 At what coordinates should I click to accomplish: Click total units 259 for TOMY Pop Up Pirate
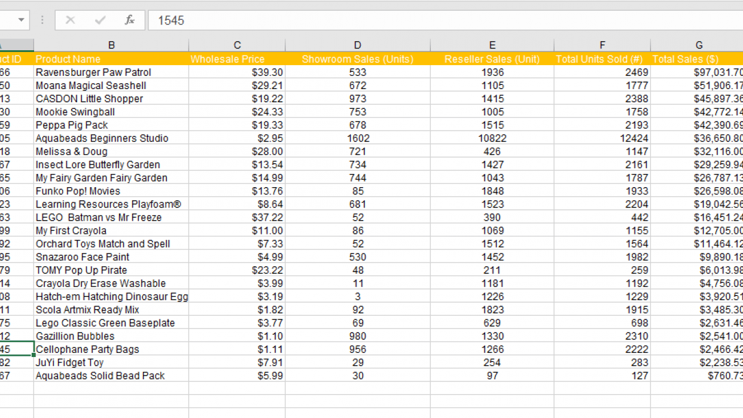(602, 270)
